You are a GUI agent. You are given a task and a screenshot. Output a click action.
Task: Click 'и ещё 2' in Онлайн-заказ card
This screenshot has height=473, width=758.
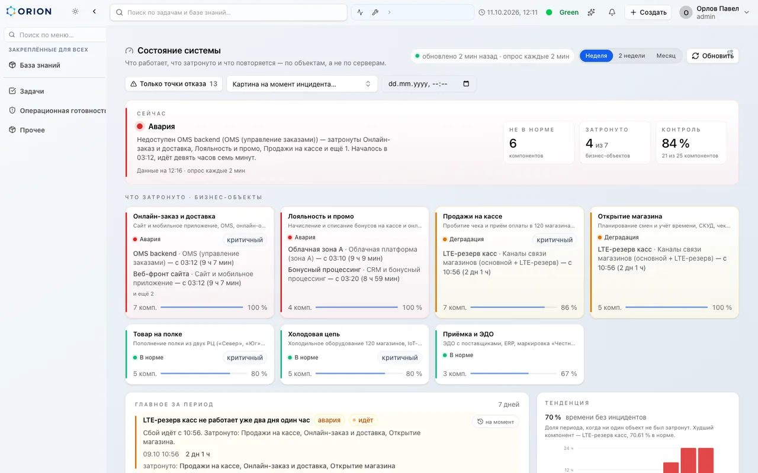click(143, 294)
